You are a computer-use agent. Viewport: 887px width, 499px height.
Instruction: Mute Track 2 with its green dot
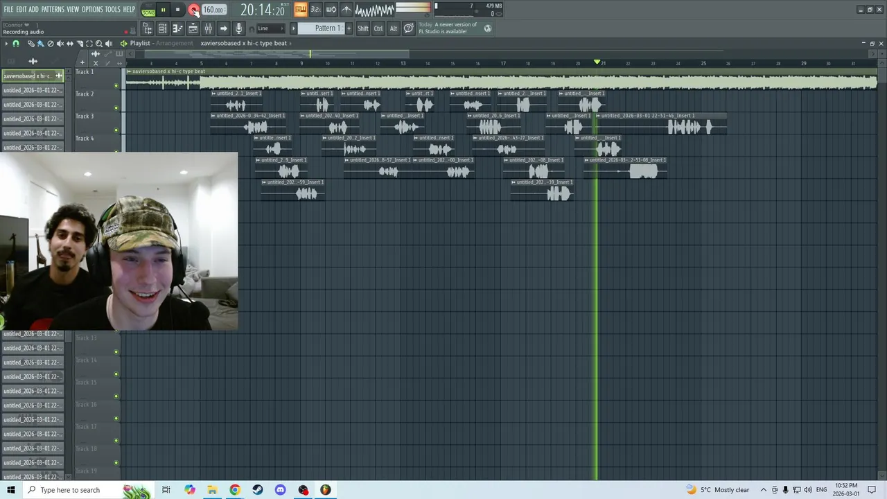116,108
